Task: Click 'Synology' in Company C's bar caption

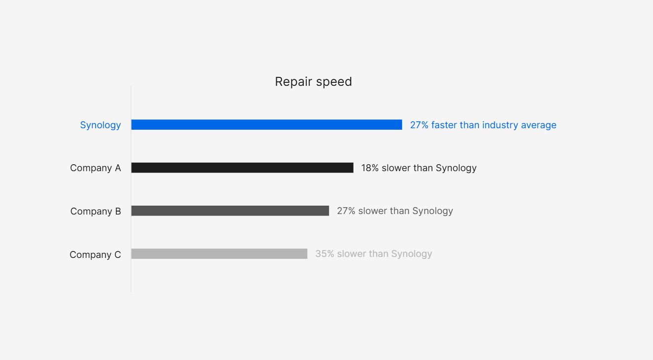Action: [411, 254]
